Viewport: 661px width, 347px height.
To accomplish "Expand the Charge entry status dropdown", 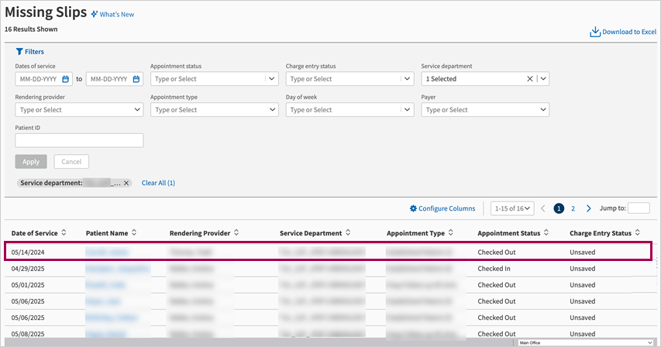I will [x=407, y=79].
